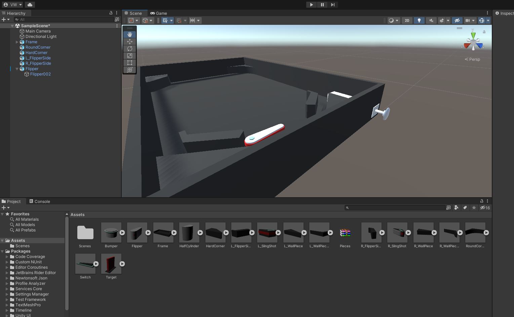Click the Play button to start game

[x=311, y=5]
